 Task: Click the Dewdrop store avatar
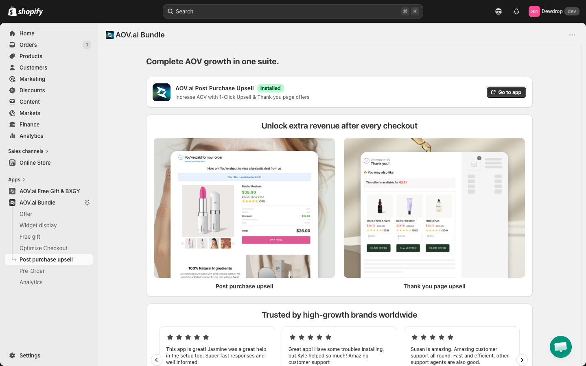534,11
